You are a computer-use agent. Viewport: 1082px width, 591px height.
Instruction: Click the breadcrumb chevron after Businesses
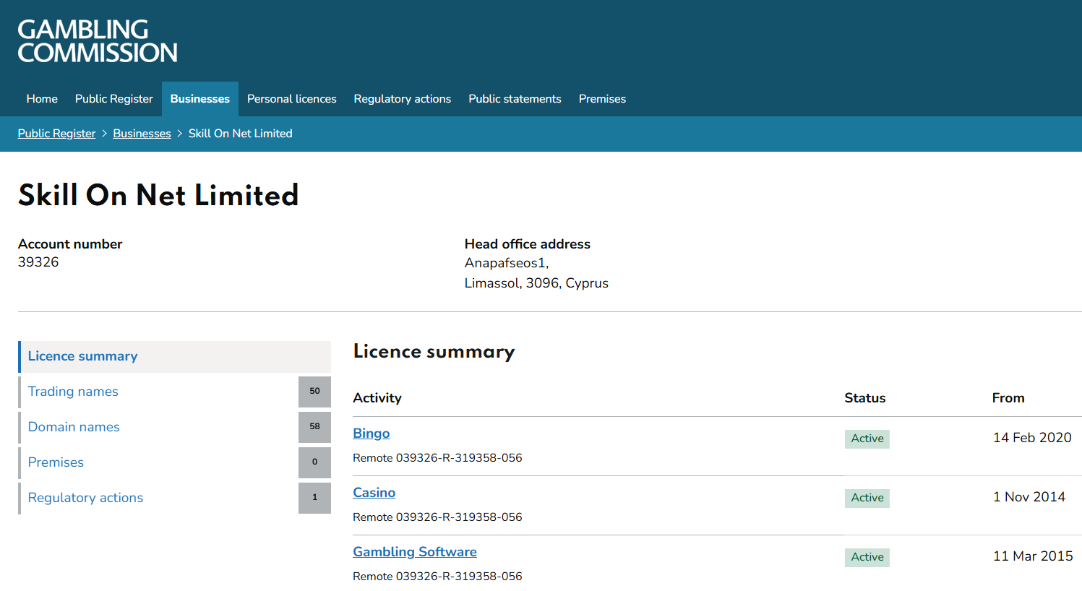pyautogui.click(x=180, y=134)
